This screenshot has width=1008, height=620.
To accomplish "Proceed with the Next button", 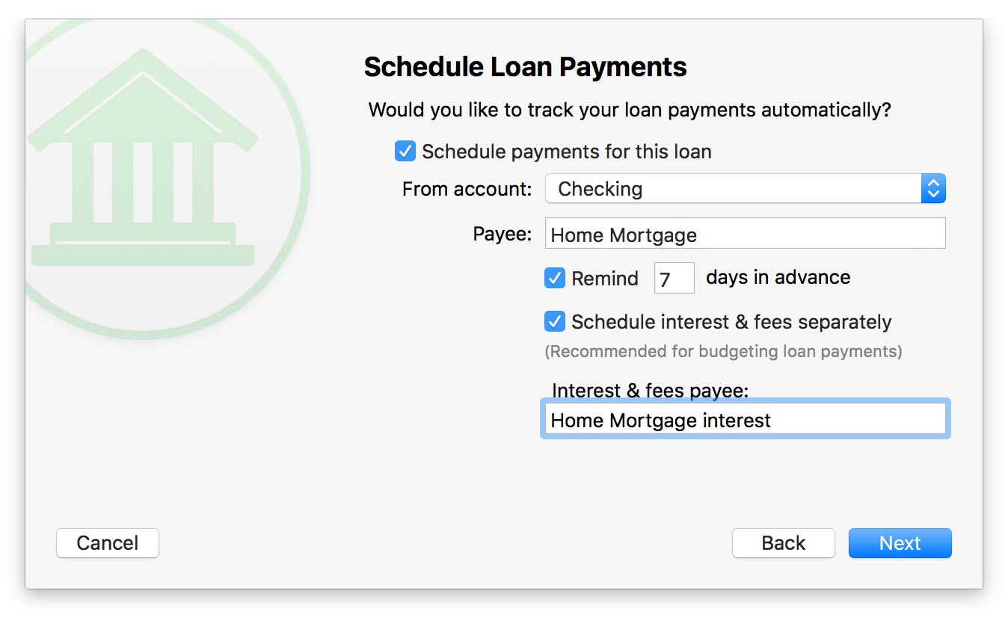I will coord(900,543).
